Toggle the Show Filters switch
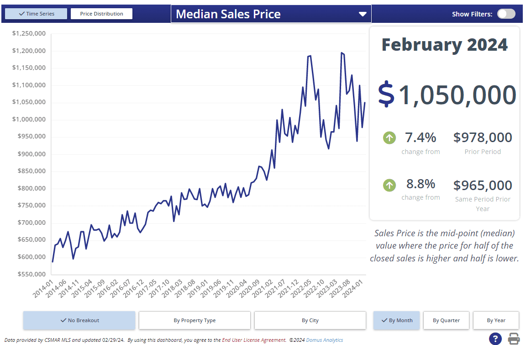The image size is (526, 345). coord(506,14)
